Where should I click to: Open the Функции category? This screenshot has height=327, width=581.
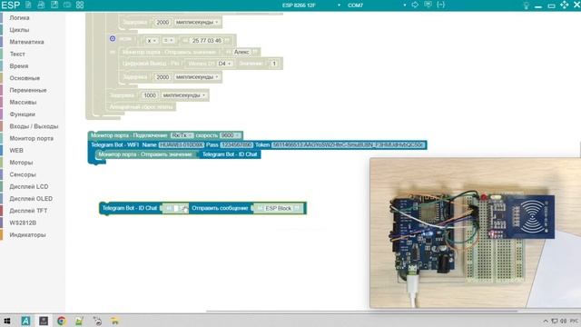coord(22,114)
